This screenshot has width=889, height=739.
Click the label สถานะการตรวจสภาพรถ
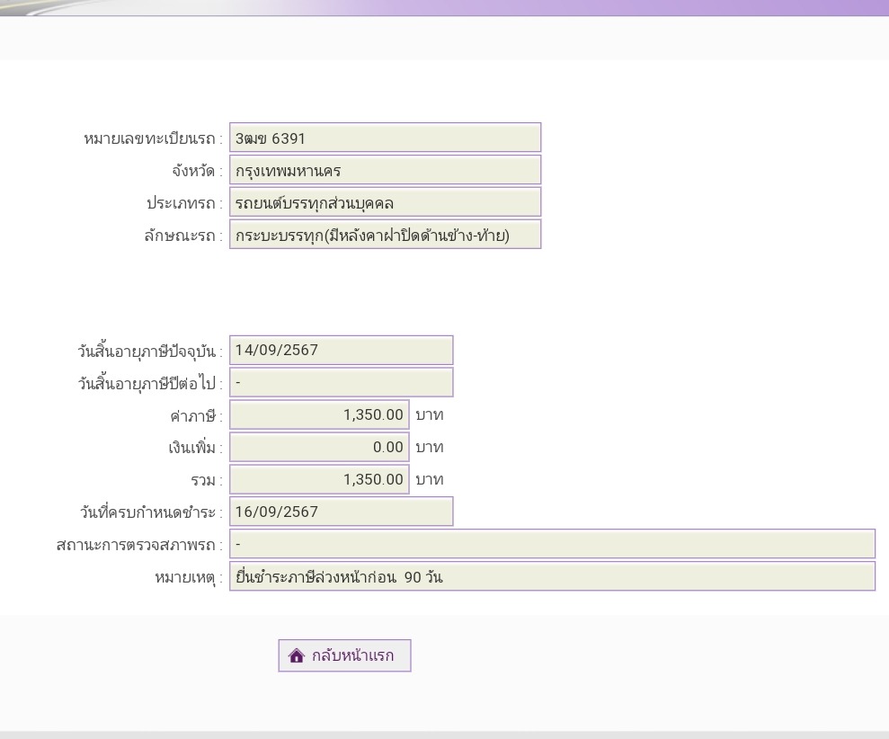136,545
